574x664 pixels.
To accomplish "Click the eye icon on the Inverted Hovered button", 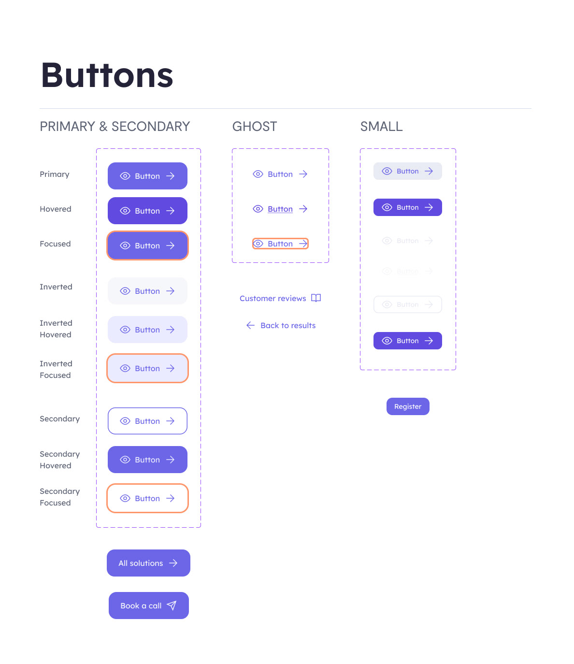I will pos(125,330).
